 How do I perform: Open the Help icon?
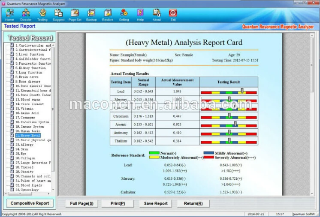click(140, 14)
